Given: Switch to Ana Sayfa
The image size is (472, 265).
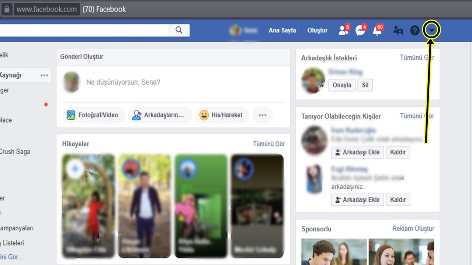Looking at the screenshot, I should click(282, 30).
